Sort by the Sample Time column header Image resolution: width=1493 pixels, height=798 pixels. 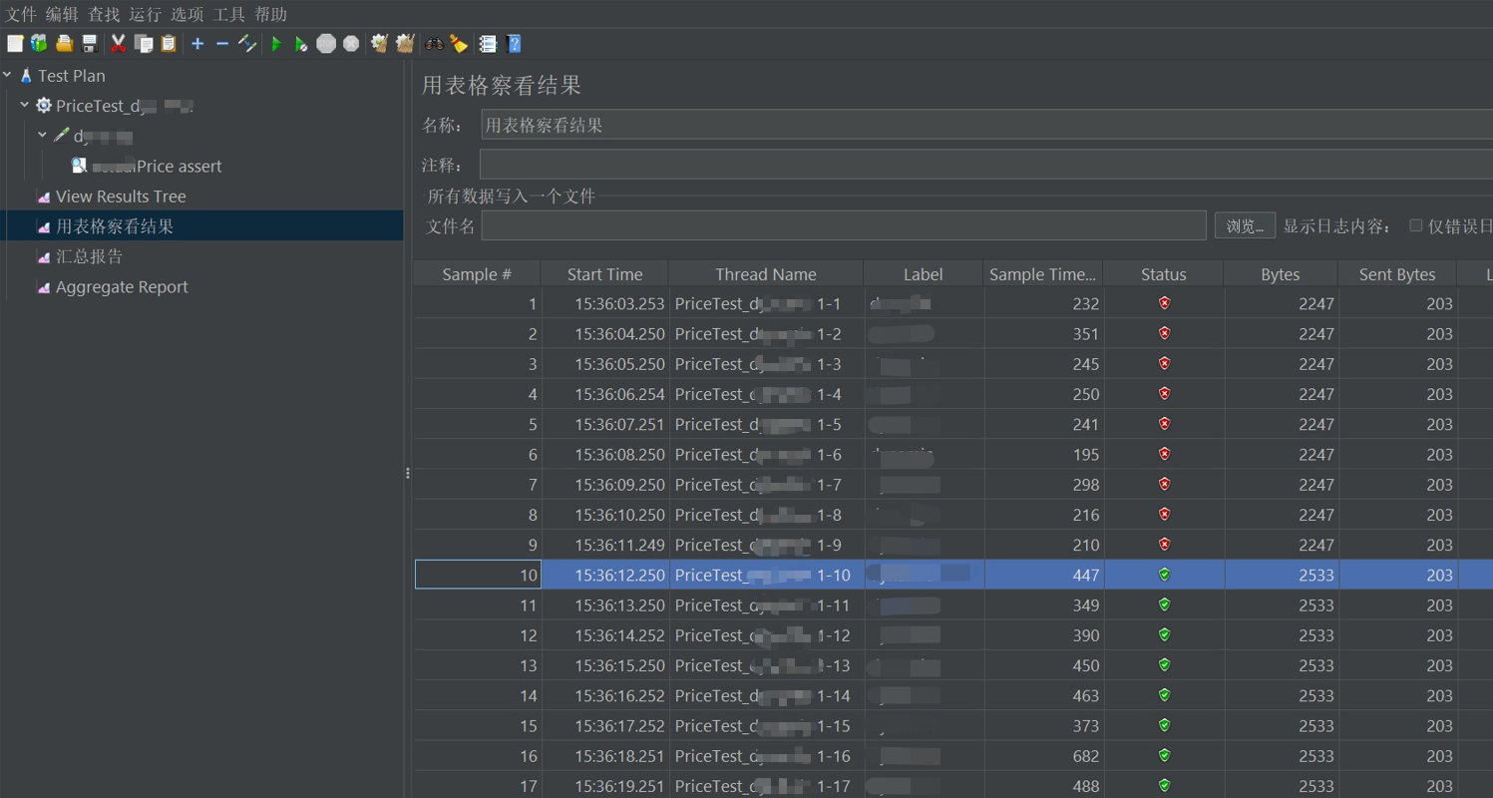coord(1043,274)
